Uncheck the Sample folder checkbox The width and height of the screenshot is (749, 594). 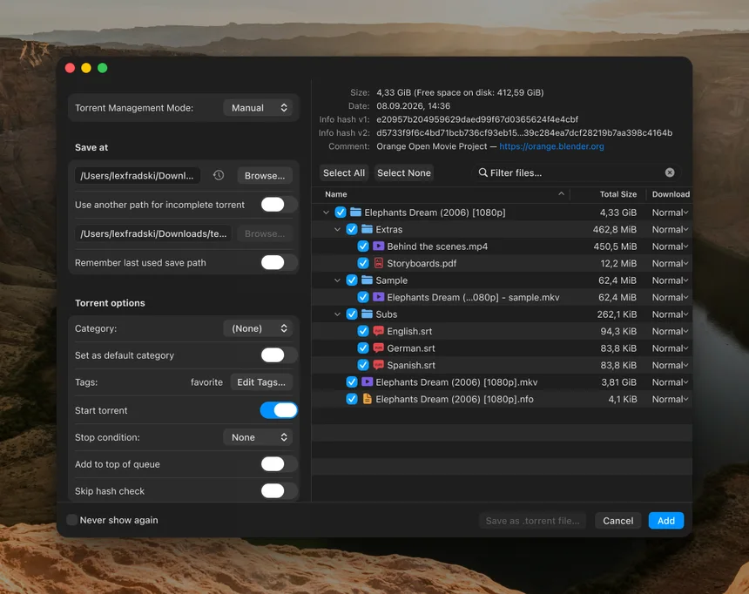pos(352,280)
